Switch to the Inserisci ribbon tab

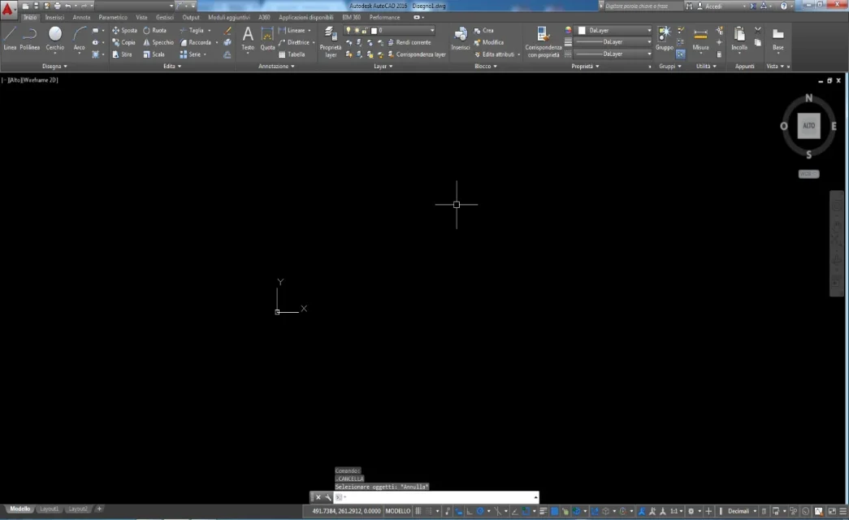54,17
